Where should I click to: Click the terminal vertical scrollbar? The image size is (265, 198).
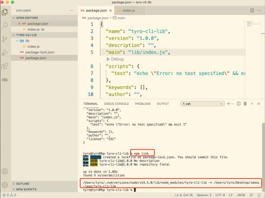click(x=263, y=157)
